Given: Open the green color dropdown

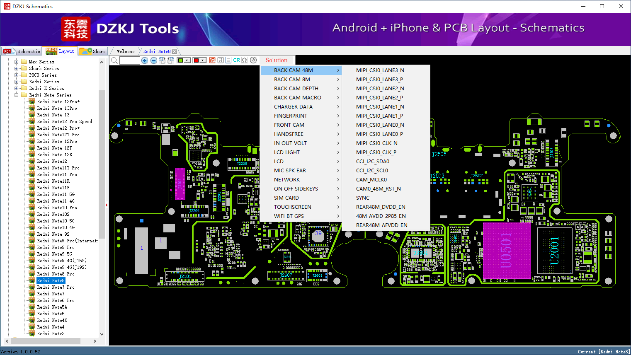Looking at the screenshot, I should (x=187, y=60).
